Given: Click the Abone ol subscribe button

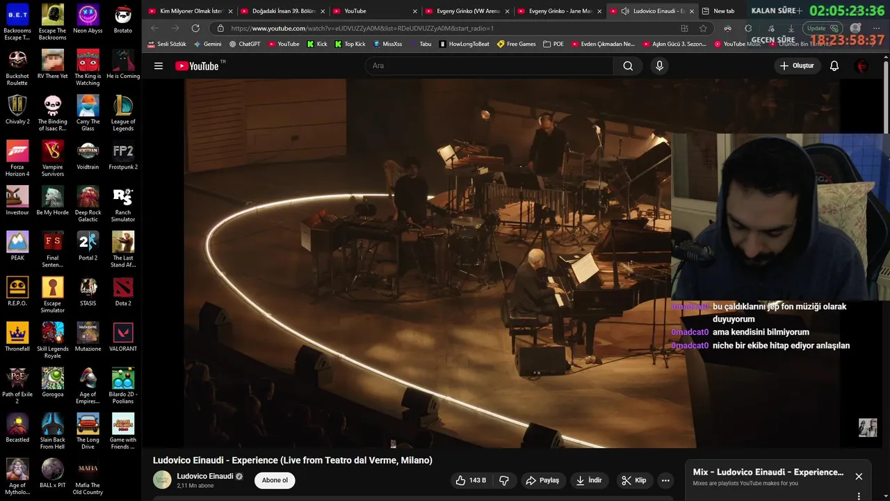Looking at the screenshot, I should 275,480.
